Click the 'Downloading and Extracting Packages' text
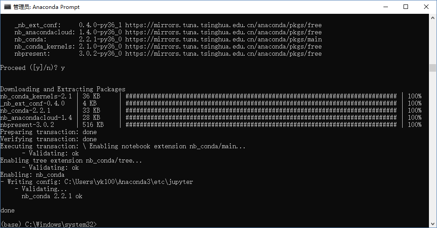 (x=62, y=89)
